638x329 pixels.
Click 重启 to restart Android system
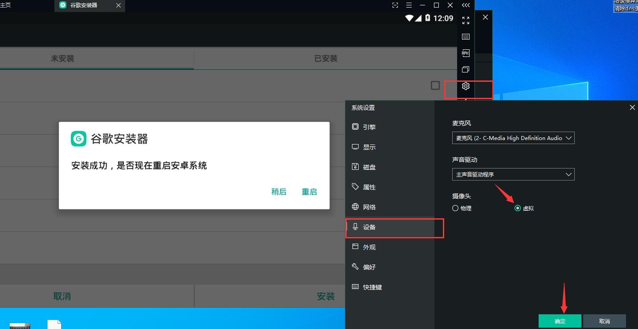pyautogui.click(x=309, y=192)
